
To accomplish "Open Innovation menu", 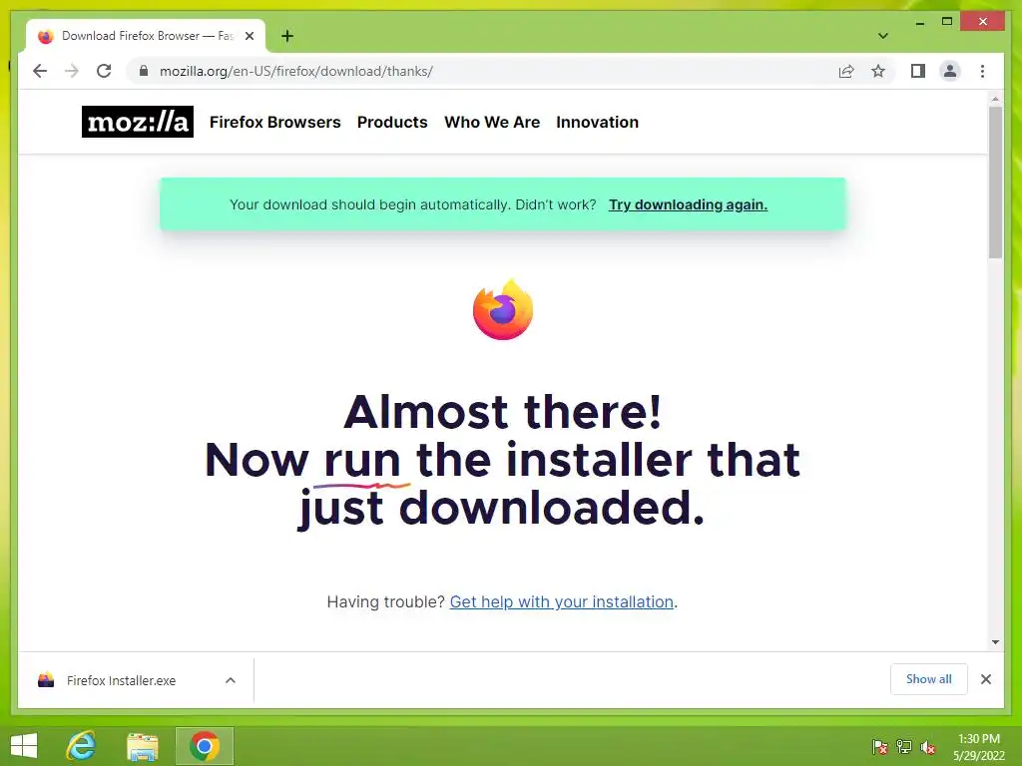I will click(597, 122).
